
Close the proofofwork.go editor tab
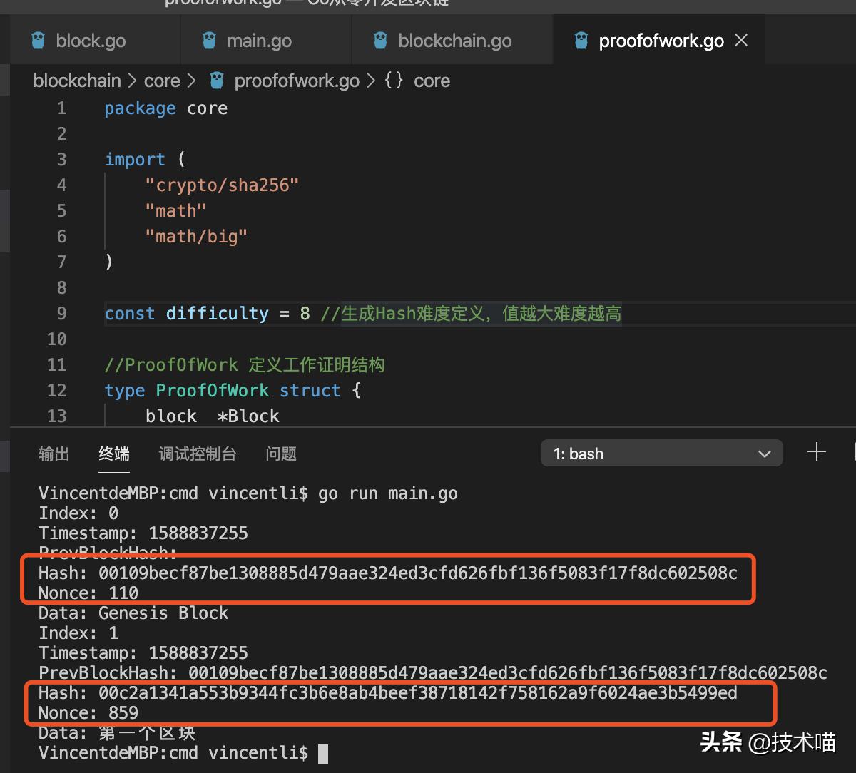click(x=741, y=41)
